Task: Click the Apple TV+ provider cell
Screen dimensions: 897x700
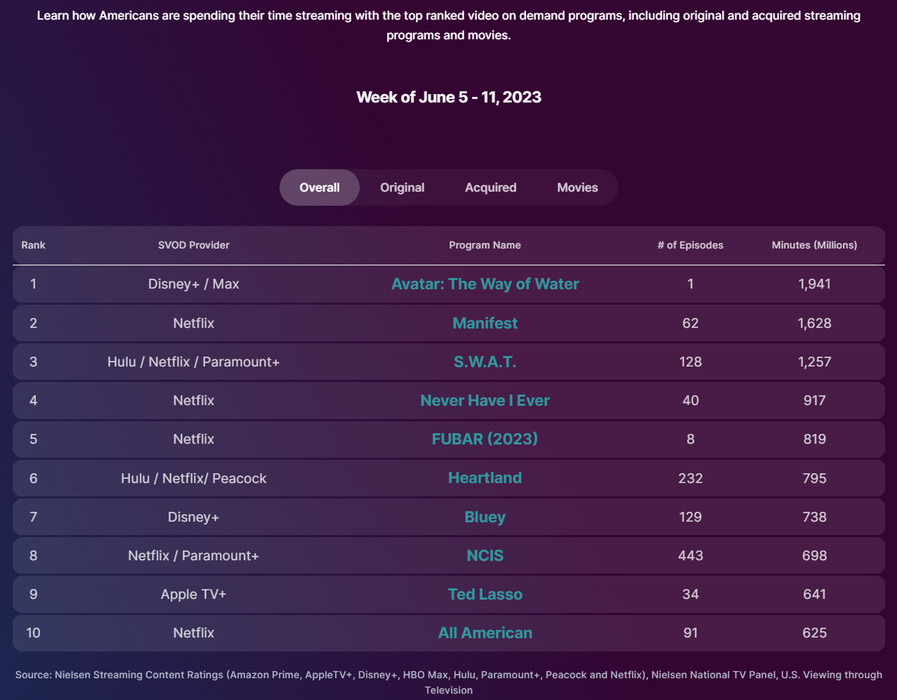Action: (194, 594)
